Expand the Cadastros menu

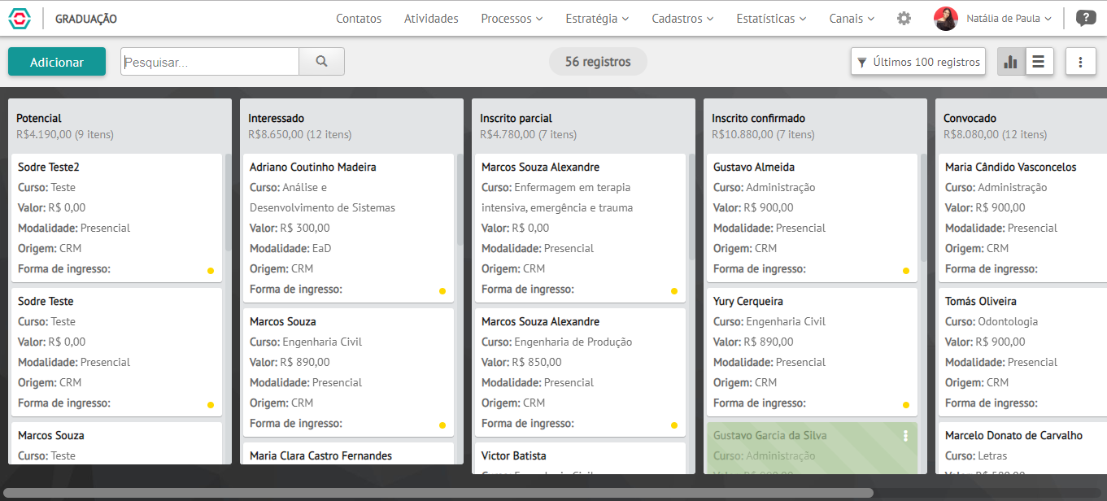tap(682, 19)
